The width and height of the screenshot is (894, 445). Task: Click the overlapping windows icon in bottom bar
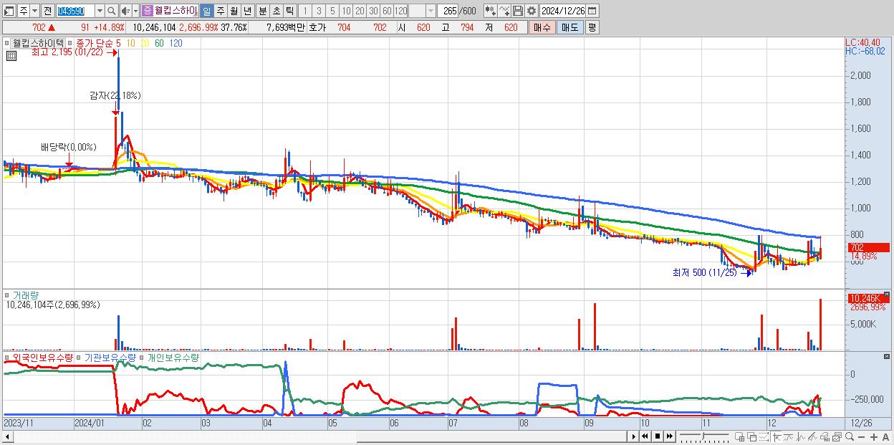click(752, 437)
